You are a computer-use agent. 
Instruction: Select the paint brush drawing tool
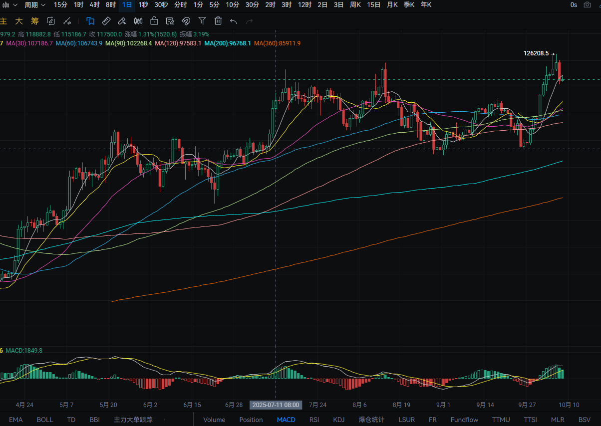point(121,21)
